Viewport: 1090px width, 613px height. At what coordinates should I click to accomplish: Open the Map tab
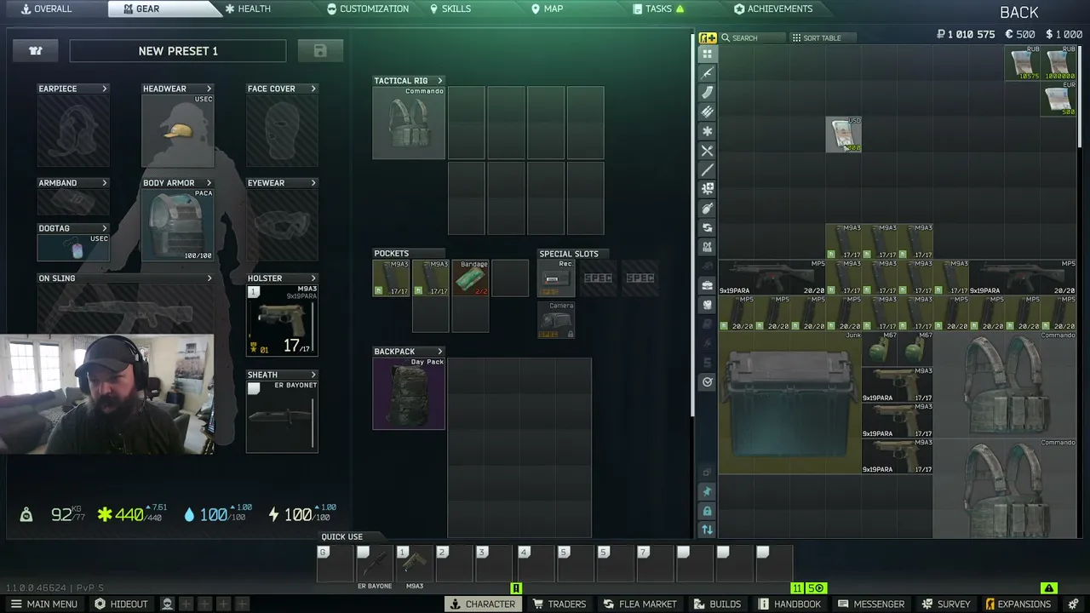[x=547, y=9]
